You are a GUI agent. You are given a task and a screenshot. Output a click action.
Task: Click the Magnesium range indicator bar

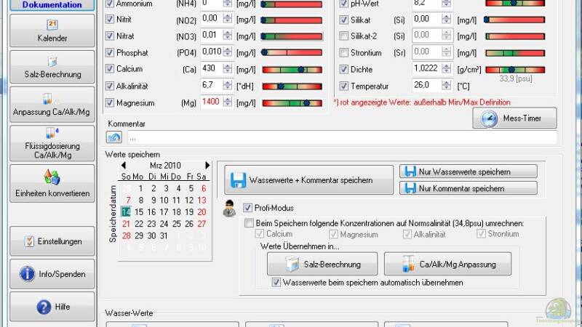pyautogui.click(x=291, y=103)
